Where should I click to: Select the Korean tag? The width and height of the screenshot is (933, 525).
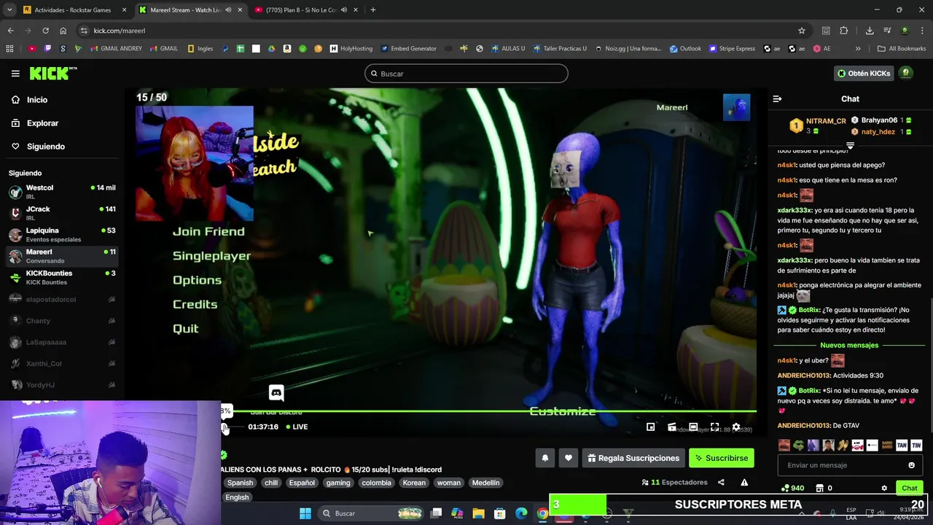click(414, 483)
